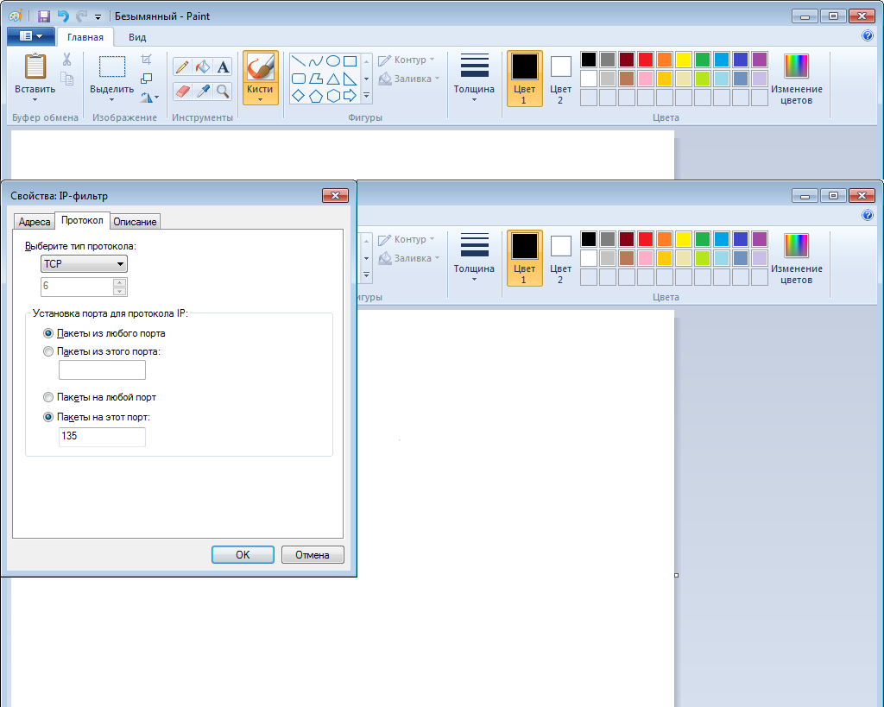Screen dimensions: 884x707
Task: Select the Magnifier tool
Action: (224, 92)
